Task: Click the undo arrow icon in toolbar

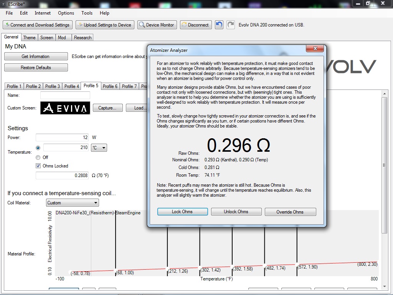Action: [219, 25]
